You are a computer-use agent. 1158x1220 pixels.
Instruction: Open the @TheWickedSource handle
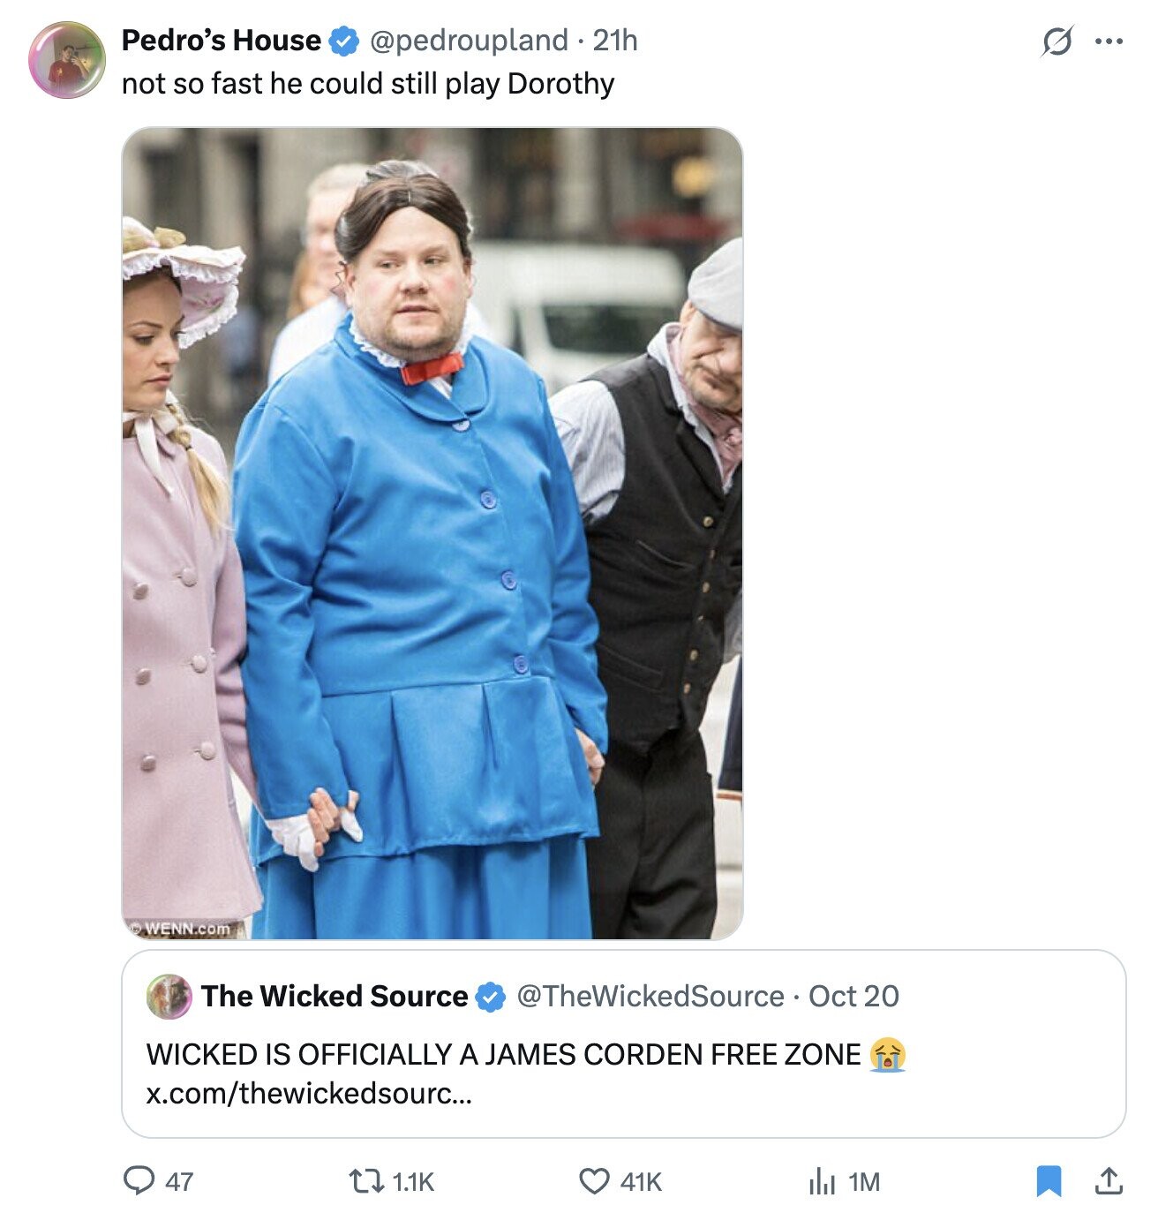point(650,996)
